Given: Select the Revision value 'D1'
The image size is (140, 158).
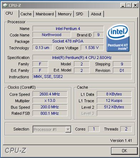Looking at the screenshot, I should pos(122,70).
